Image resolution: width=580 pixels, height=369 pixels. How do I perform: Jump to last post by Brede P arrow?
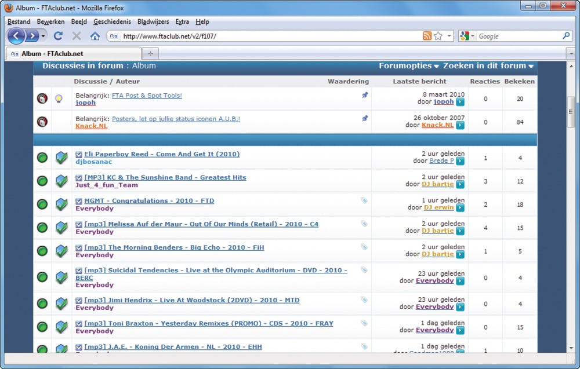pyautogui.click(x=460, y=161)
